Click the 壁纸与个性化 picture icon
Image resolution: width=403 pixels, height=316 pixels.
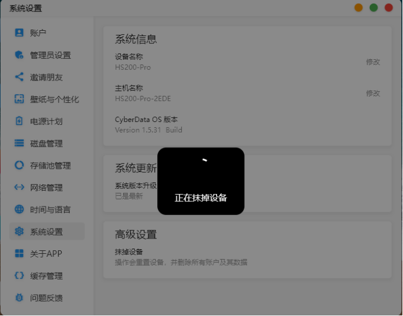click(20, 99)
